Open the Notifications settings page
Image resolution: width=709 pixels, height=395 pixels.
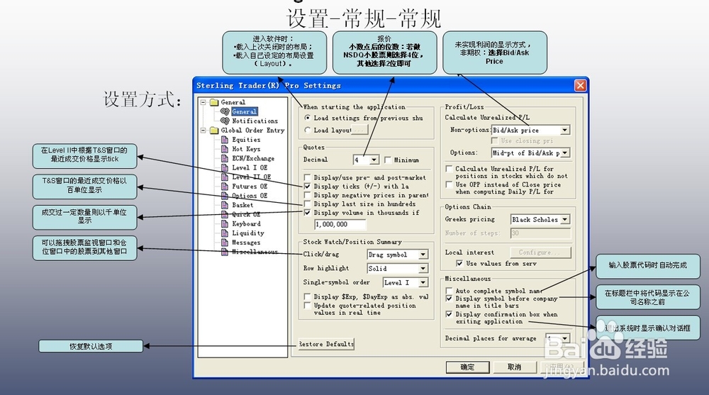[255, 121]
